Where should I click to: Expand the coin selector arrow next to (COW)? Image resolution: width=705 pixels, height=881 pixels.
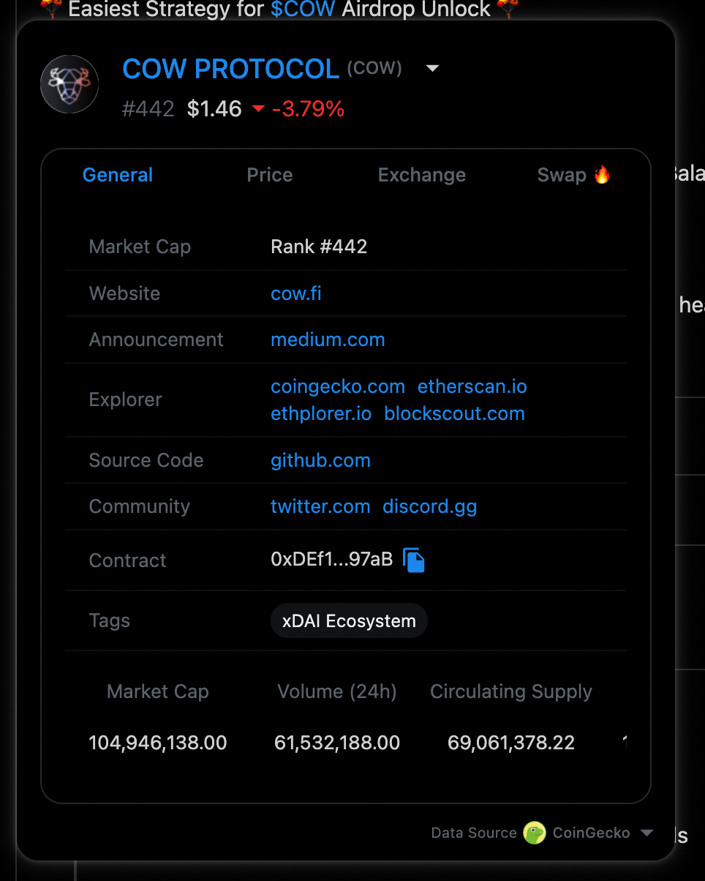[432, 67]
